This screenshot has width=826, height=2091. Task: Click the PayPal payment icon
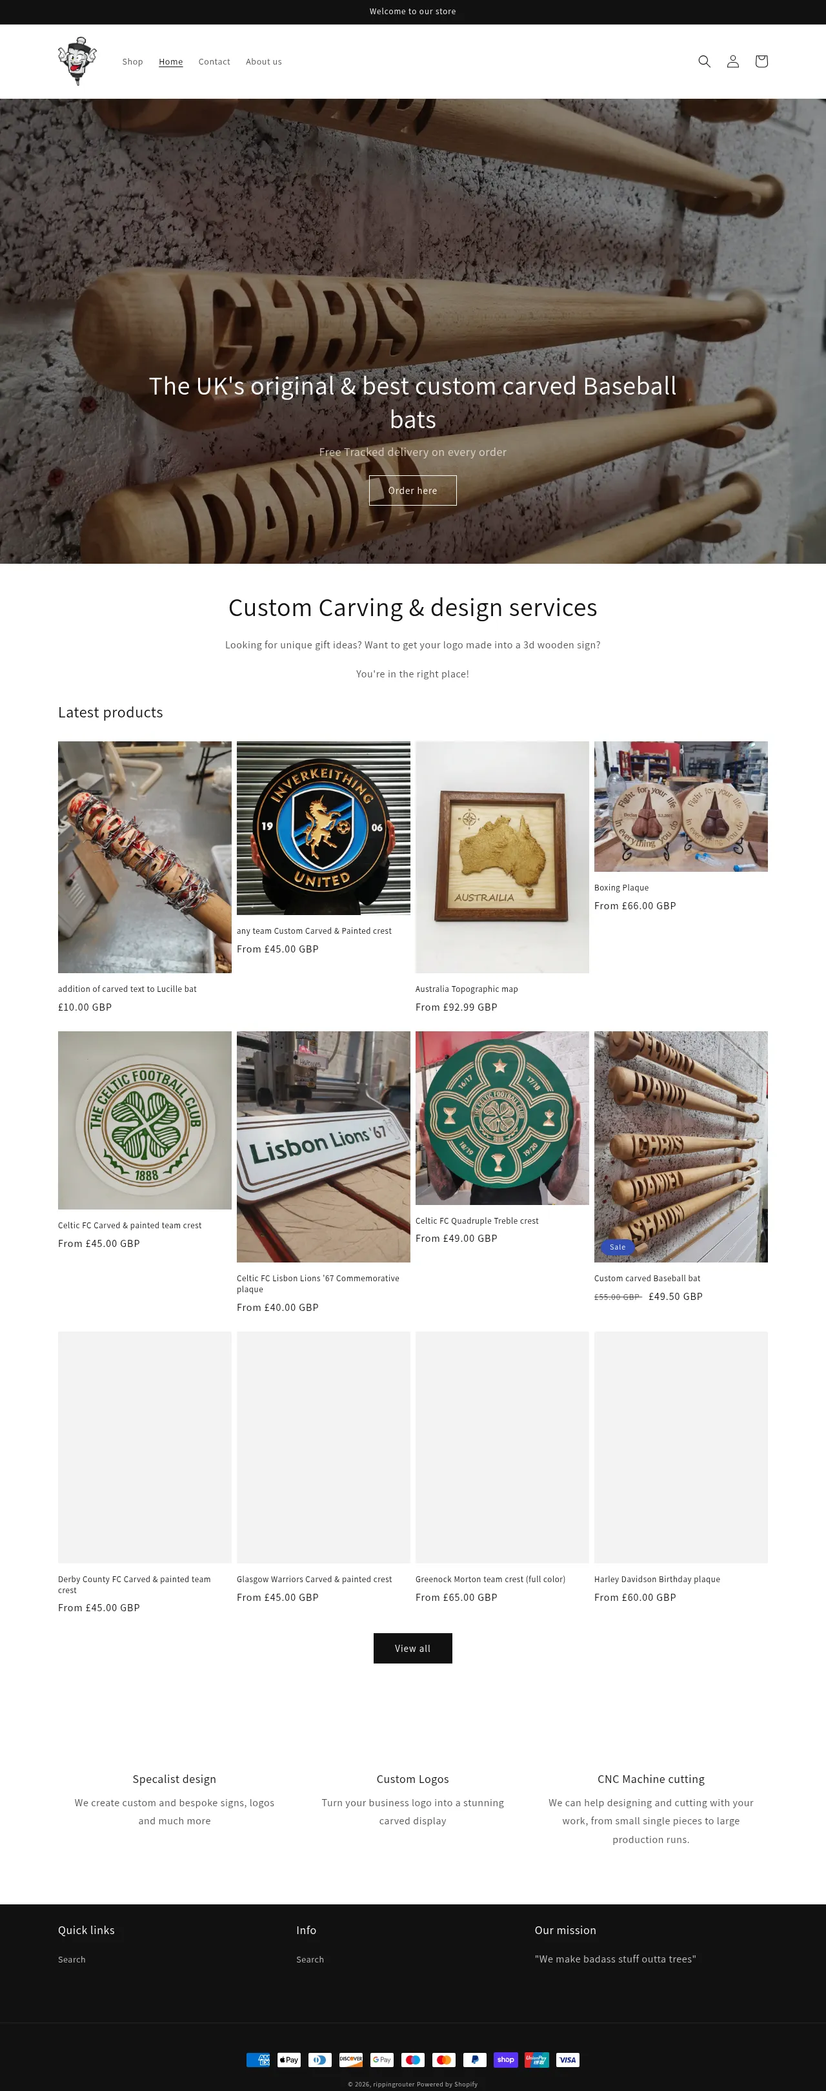[475, 2059]
